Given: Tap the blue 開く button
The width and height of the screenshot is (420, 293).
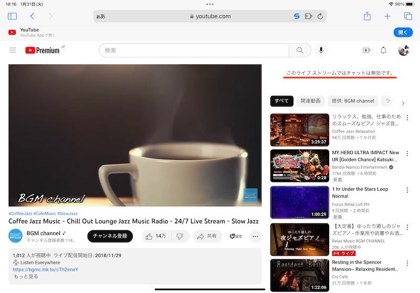Looking at the screenshot, I should pos(403,32).
